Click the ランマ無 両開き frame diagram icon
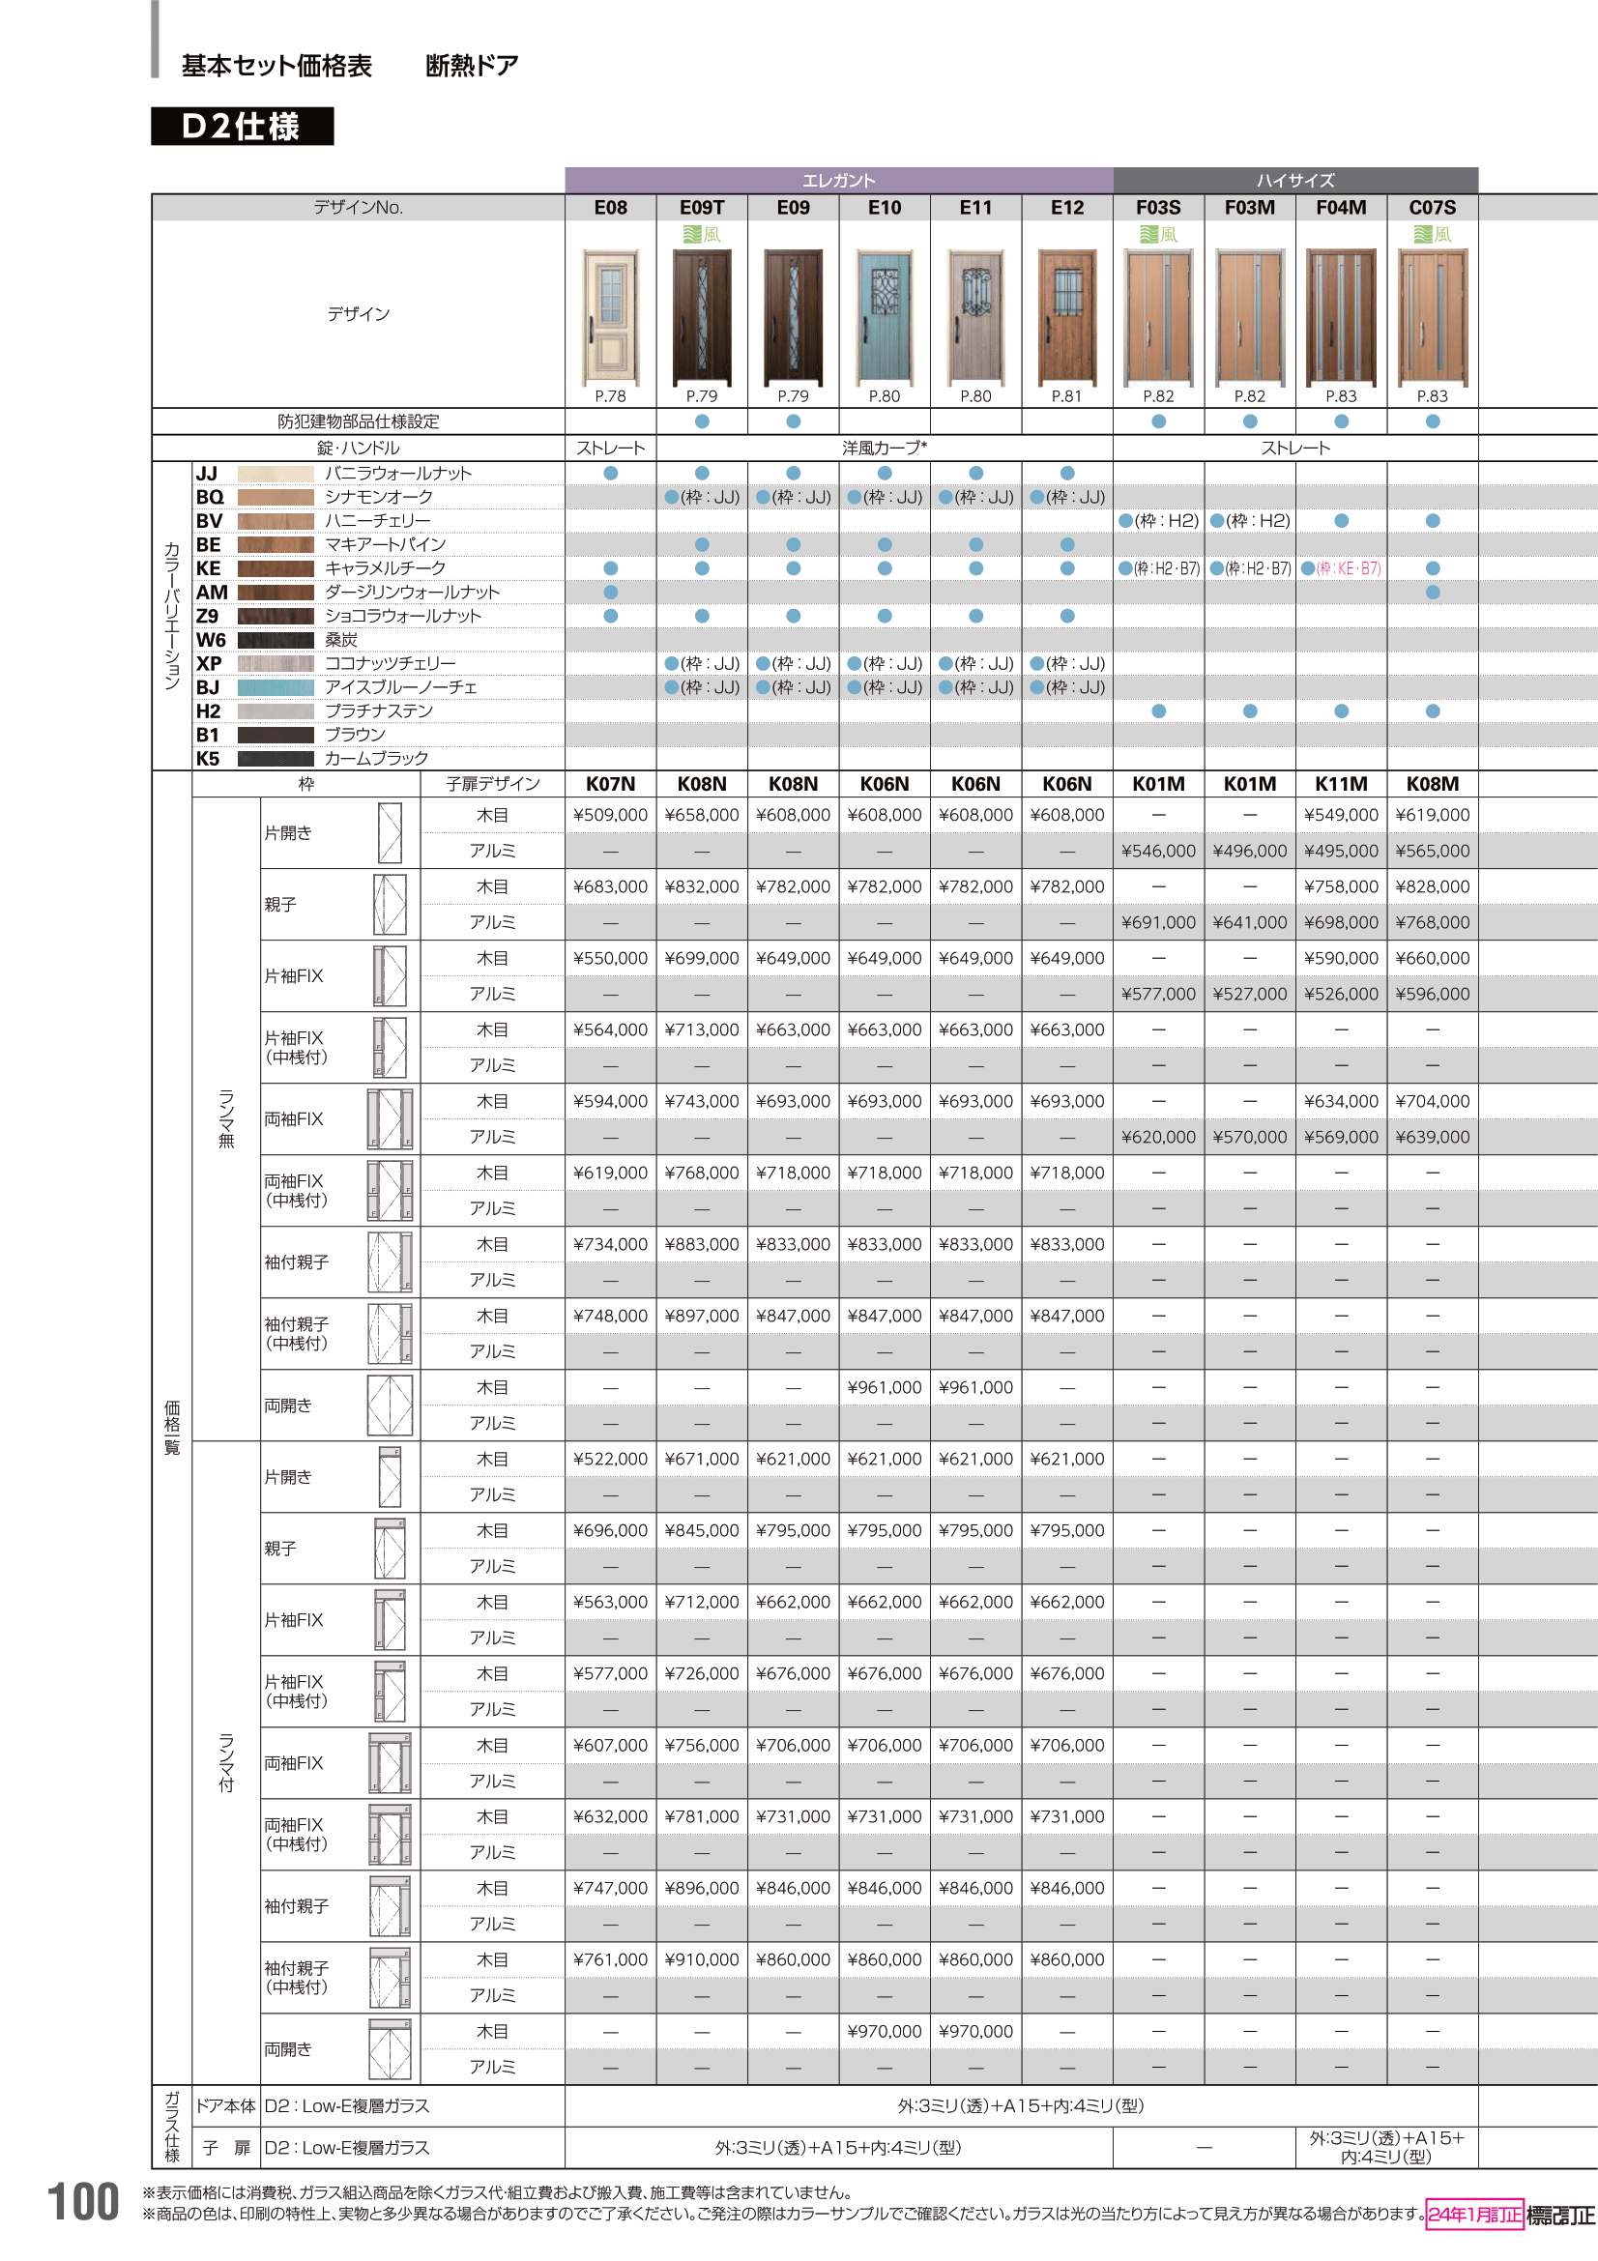This screenshot has height=2261, width=1598. pyautogui.click(x=390, y=1406)
